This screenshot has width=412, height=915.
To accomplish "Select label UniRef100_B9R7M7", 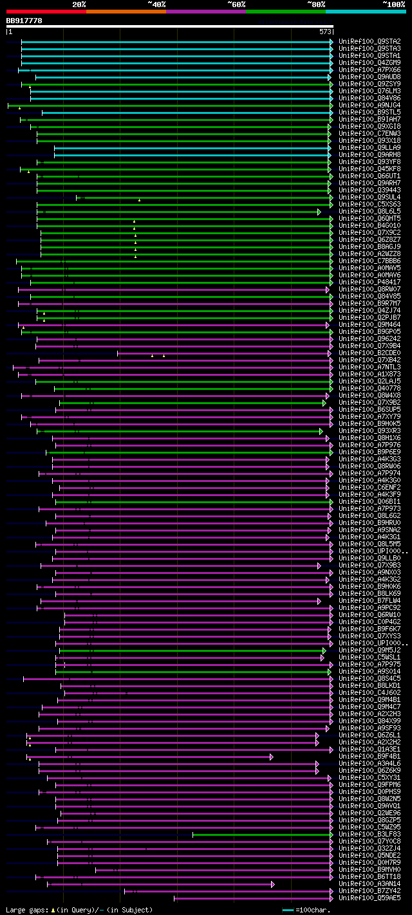I will [x=370, y=304].
